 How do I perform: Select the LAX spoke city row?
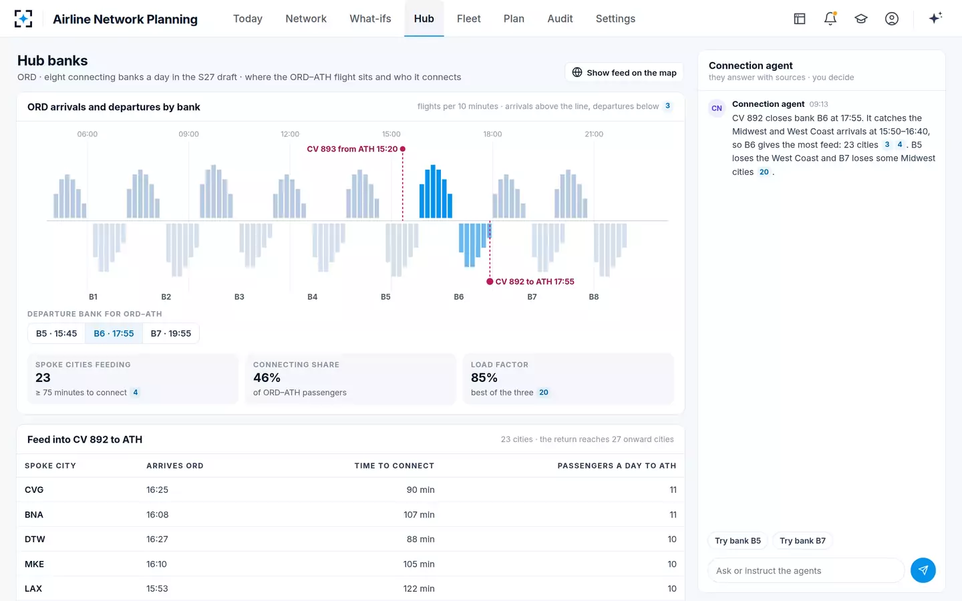point(351,588)
